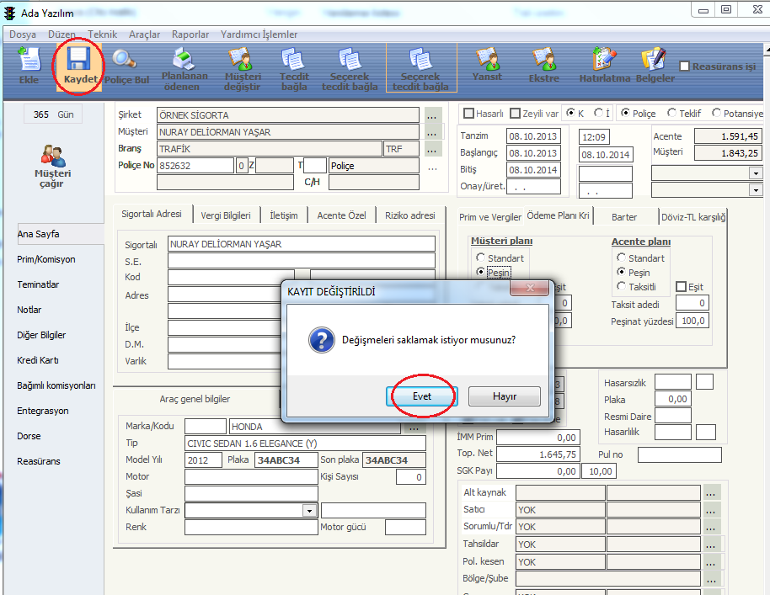Select Taksitli under Acente planı
The image size is (770, 595).
pos(622,287)
